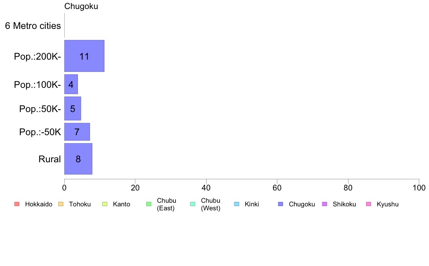Click the Kinki light-blue legend swatch
Viewport: 429px width, 266px height.
pos(237,204)
